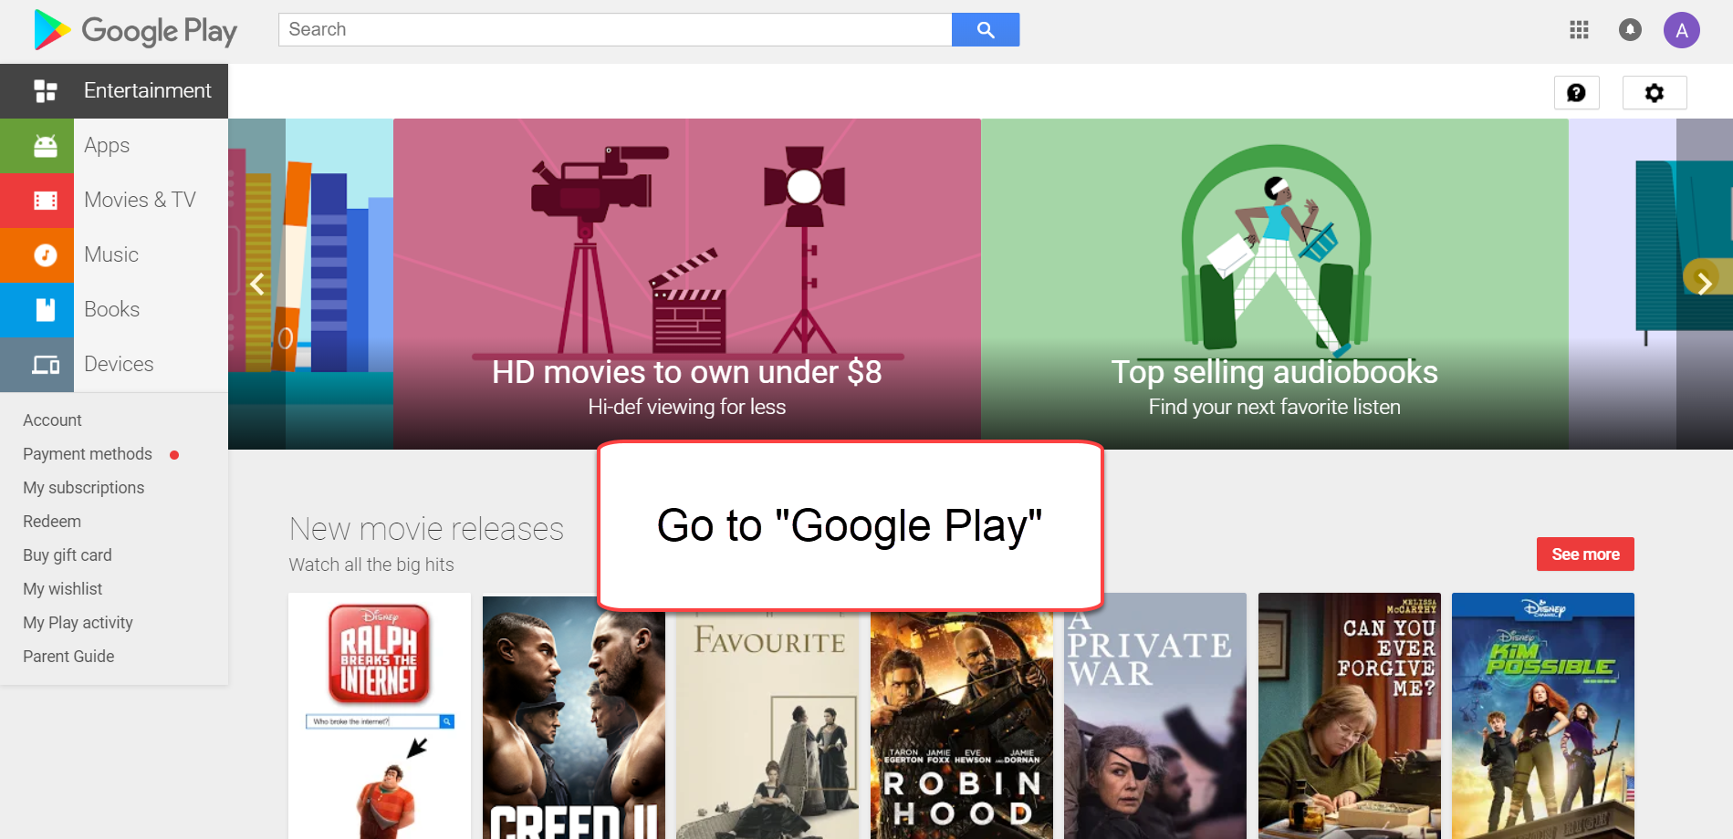Open My subscriptions link
The height and width of the screenshot is (839, 1733).
84,488
